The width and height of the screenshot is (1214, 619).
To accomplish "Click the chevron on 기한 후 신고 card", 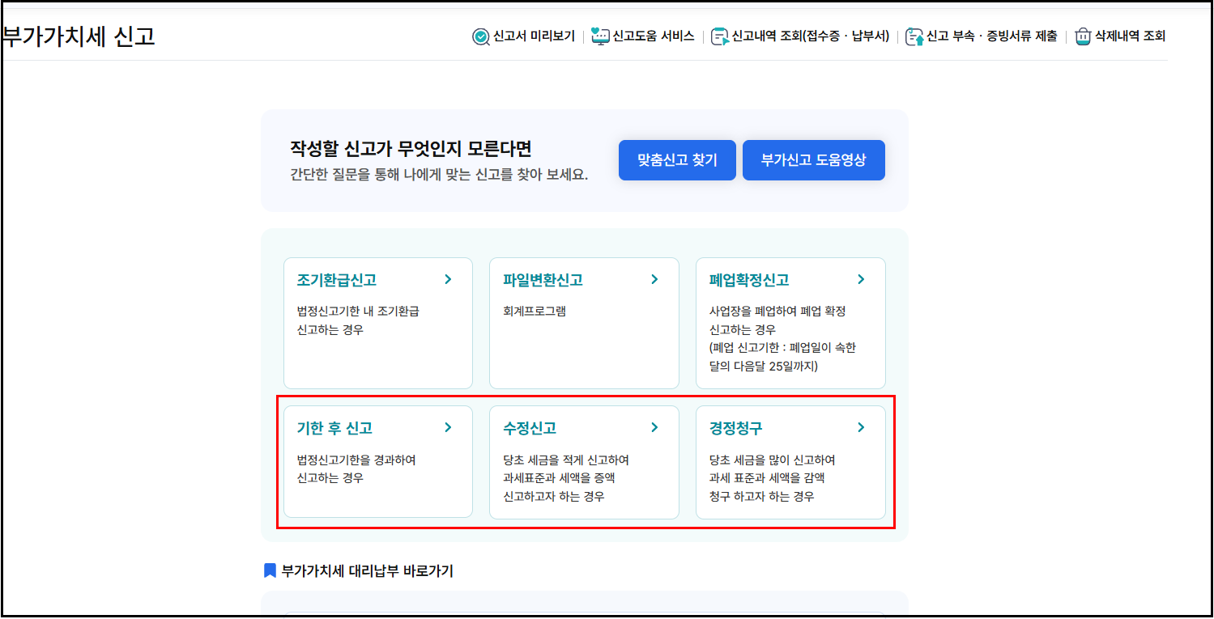I will coord(448,428).
